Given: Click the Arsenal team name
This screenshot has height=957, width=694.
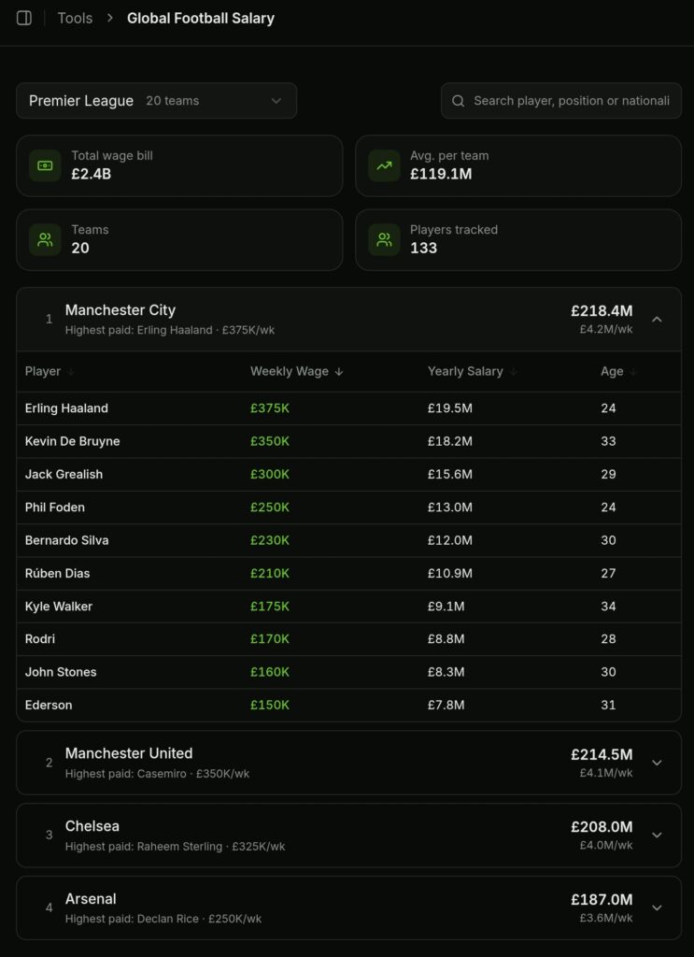Looking at the screenshot, I should 91,898.
